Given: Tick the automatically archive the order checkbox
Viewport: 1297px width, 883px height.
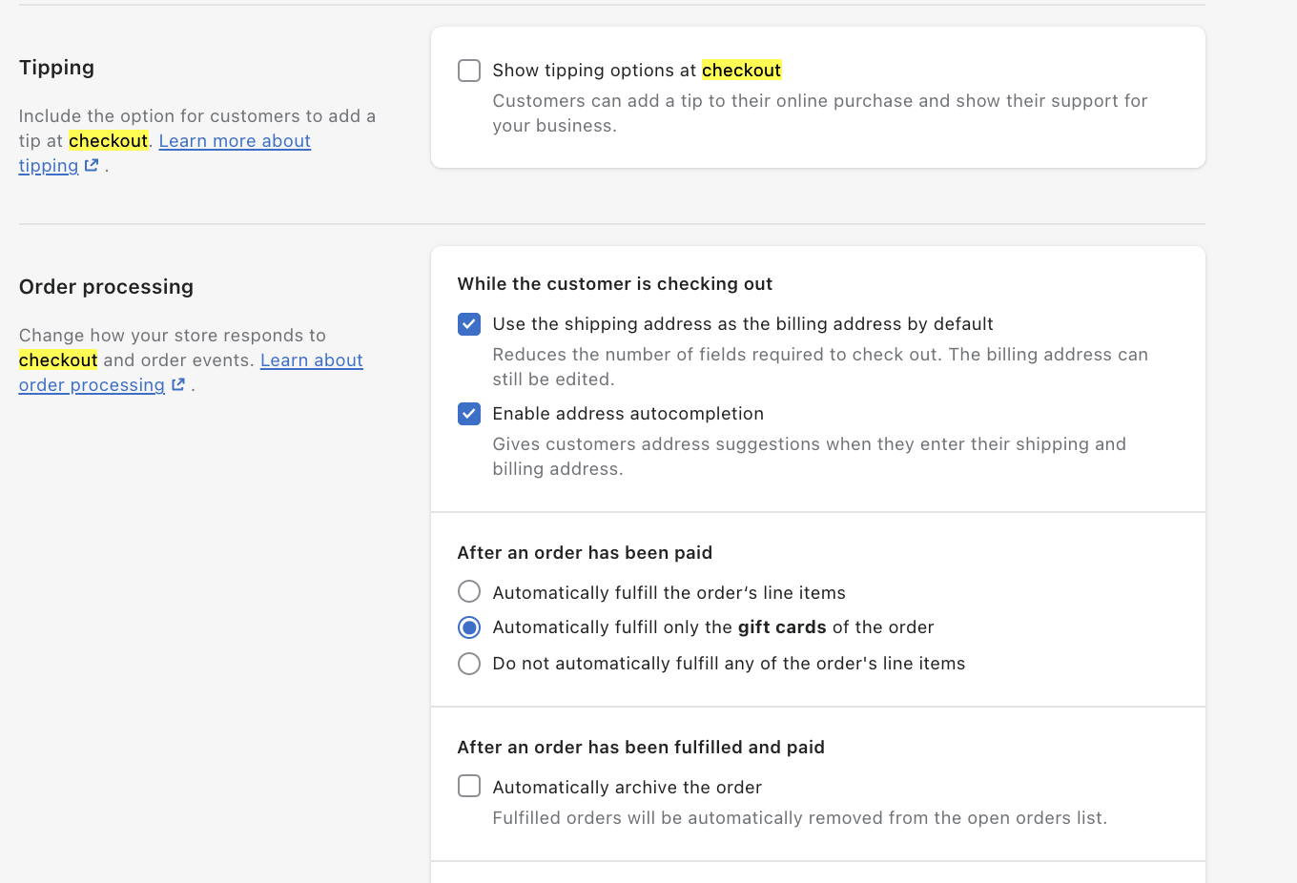Looking at the screenshot, I should coord(469,786).
